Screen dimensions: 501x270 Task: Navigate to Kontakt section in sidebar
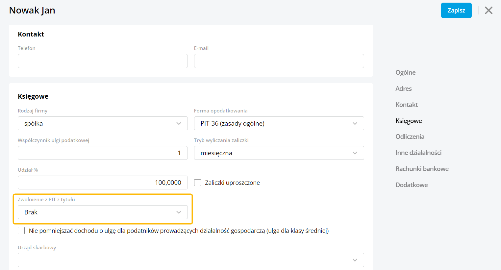pos(407,105)
